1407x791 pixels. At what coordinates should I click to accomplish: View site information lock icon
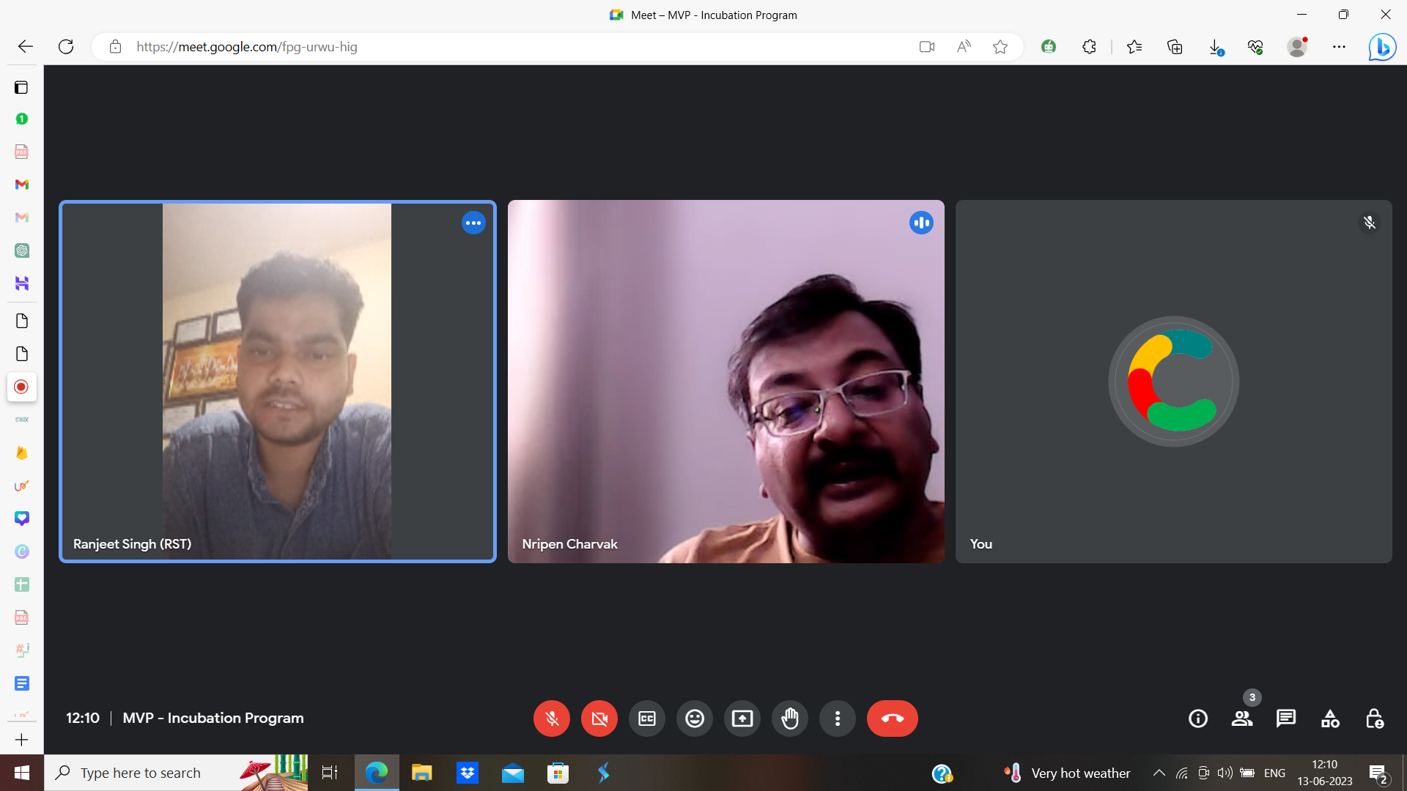(115, 47)
